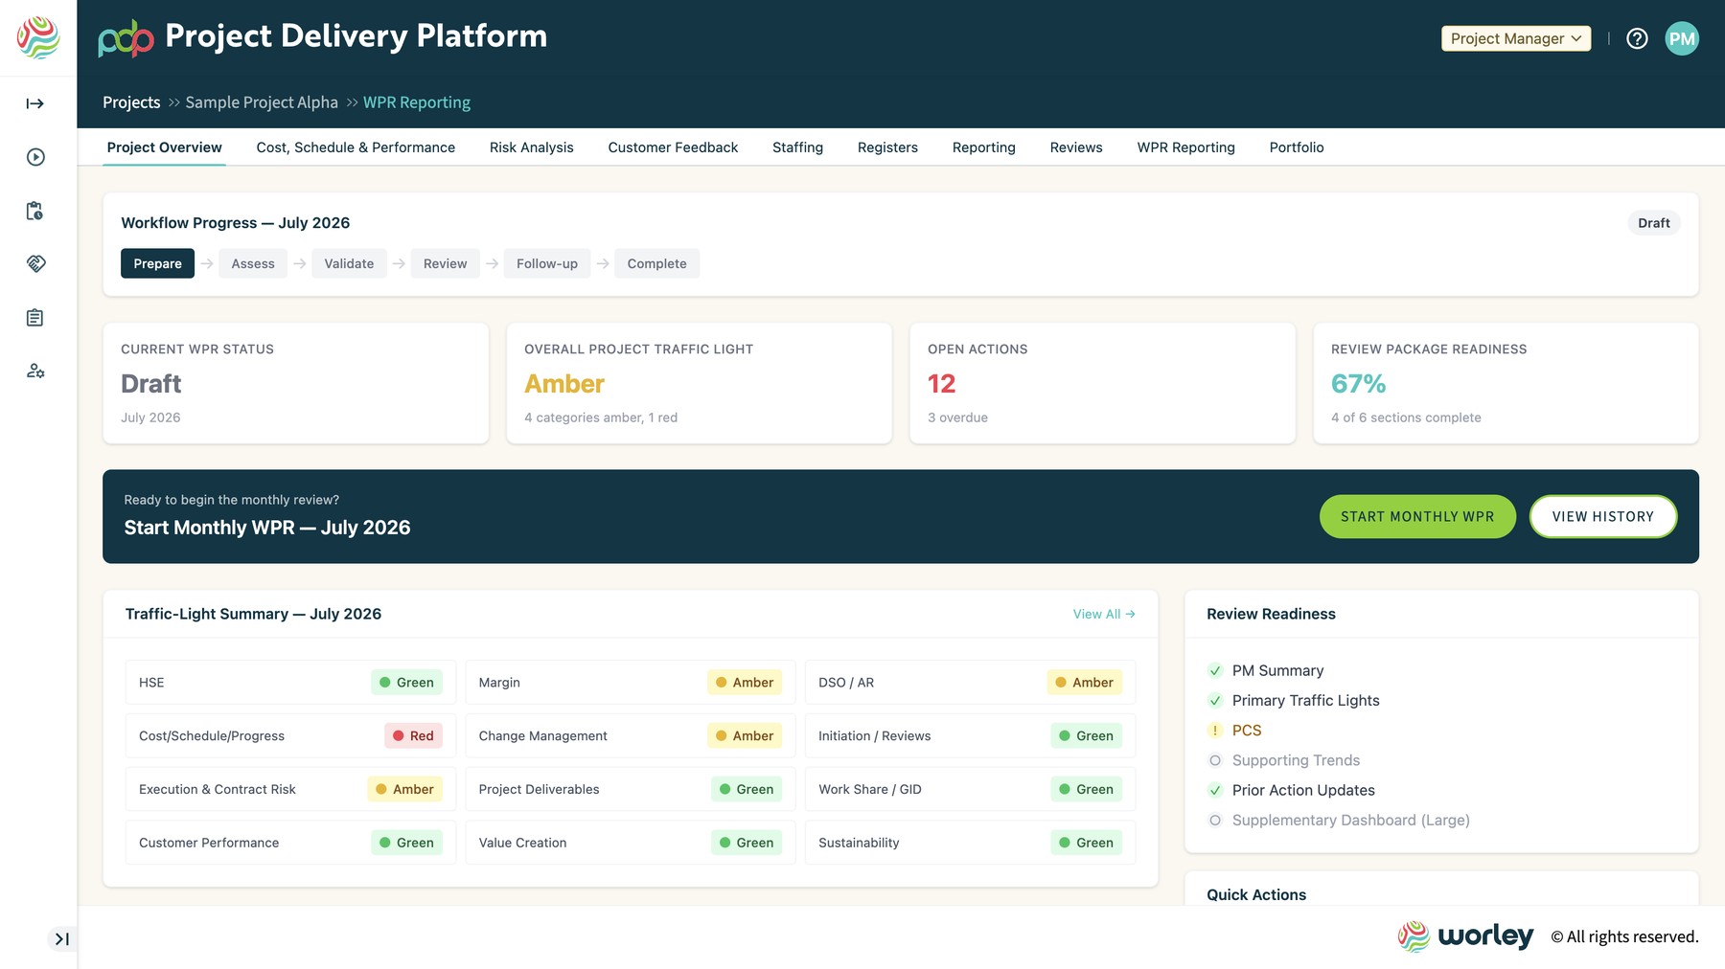Open the PM user avatar

pos(1682,38)
